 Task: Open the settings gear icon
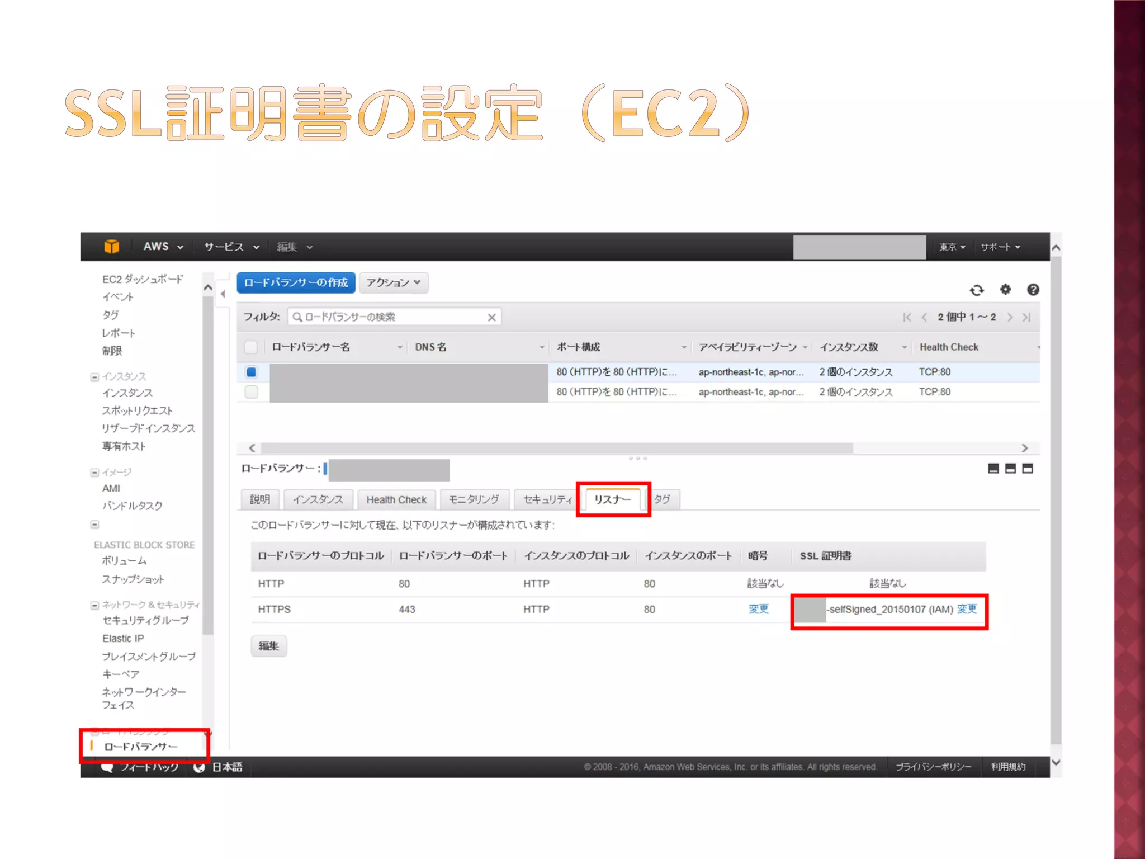[1005, 289]
